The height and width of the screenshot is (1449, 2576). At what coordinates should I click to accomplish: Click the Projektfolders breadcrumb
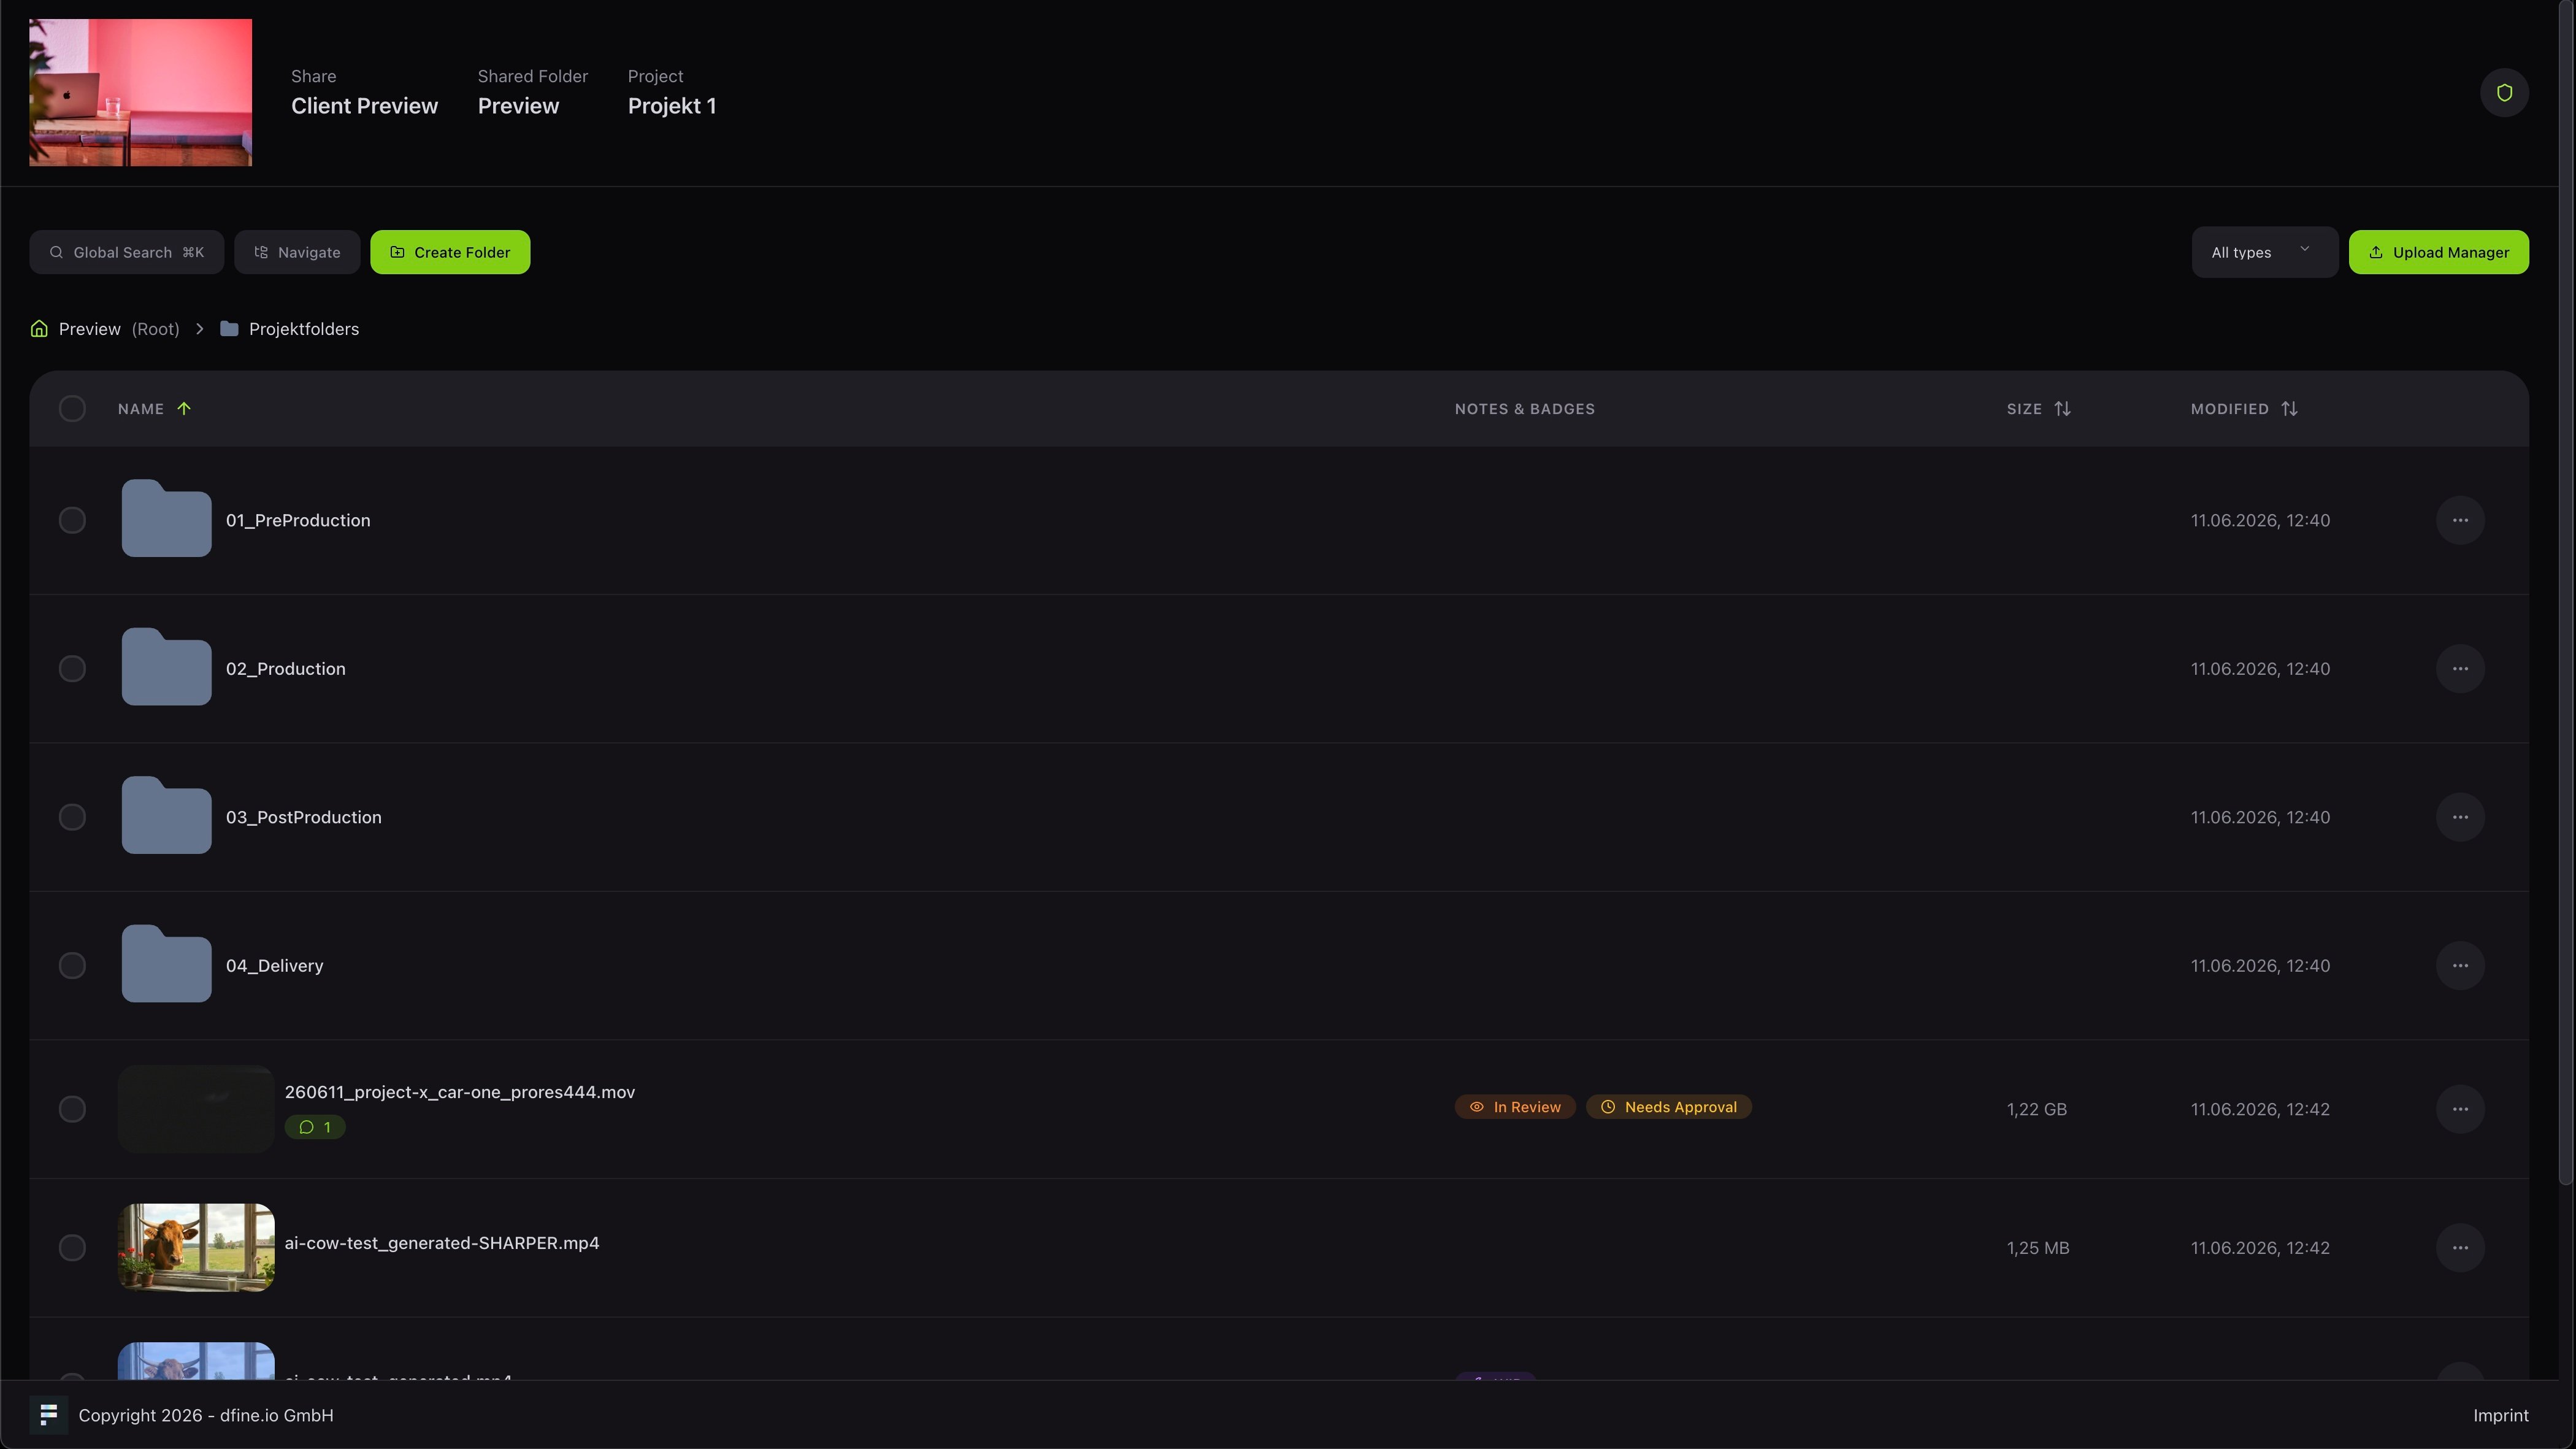point(304,329)
